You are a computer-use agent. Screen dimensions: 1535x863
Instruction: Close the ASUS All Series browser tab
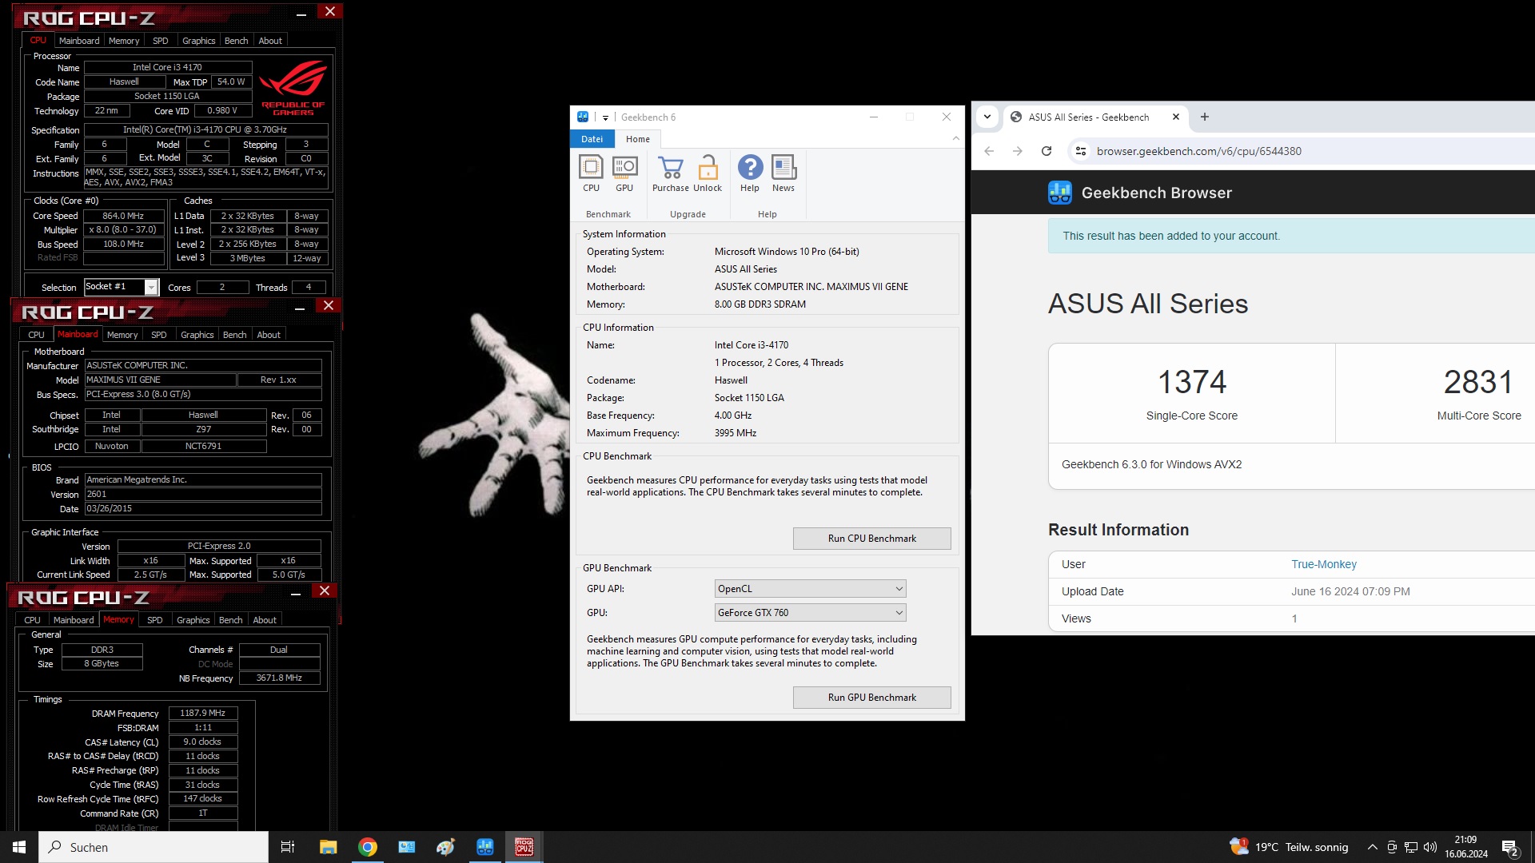pyautogui.click(x=1176, y=117)
